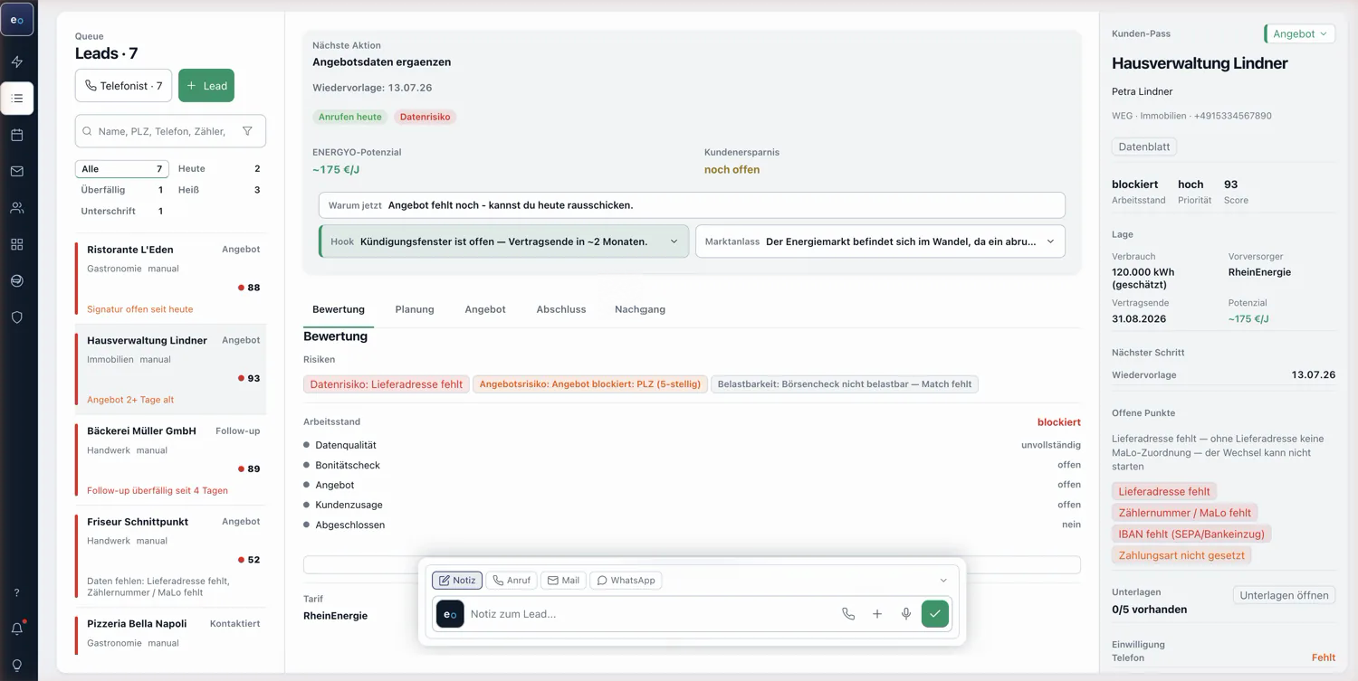Screen dimensions: 1358x681
Task: Click into the Notiz zum Lead text field
Action: pyautogui.click(x=649, y=614)
